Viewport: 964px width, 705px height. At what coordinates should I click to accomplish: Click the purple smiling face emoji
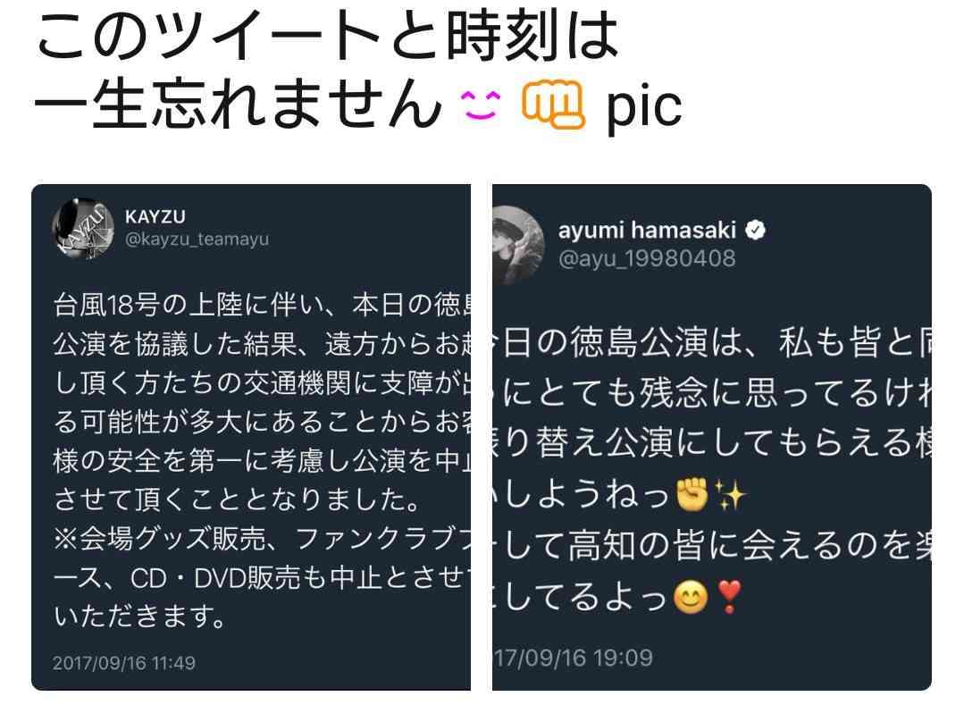click(x=481, y=105)
